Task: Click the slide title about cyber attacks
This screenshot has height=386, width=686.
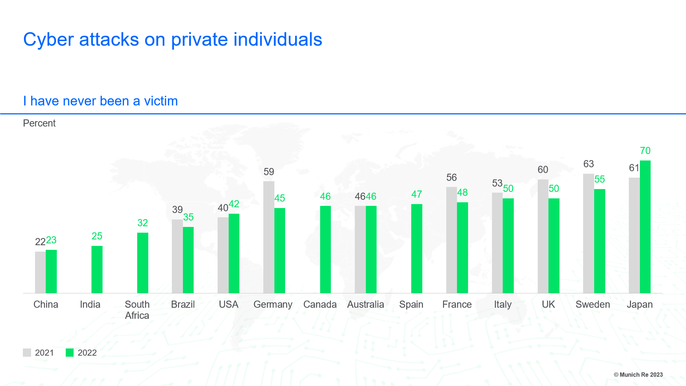Action: tap(173, 39)
